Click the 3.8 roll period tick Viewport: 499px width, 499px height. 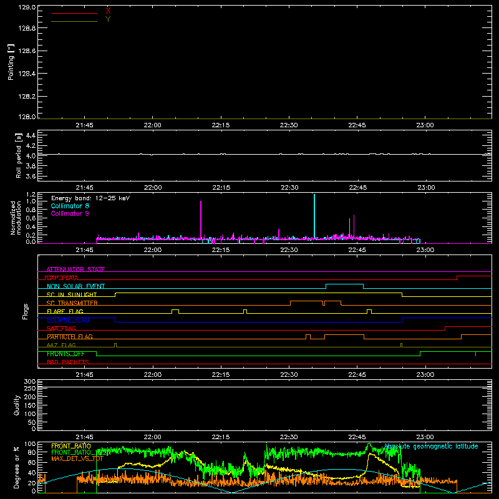click(x=31, y=166)
